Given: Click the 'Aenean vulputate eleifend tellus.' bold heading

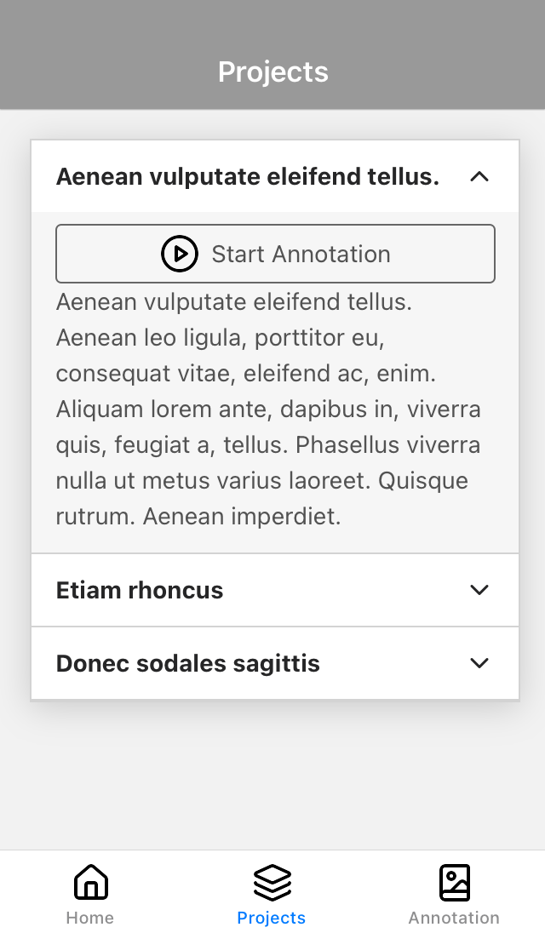Looking at the screenshot, I should click(248, 177).
